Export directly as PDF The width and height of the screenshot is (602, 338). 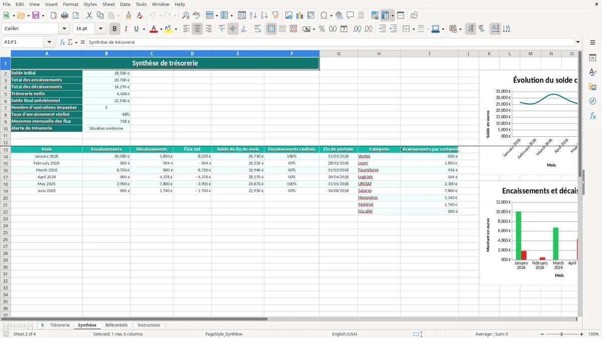(54, 16)
